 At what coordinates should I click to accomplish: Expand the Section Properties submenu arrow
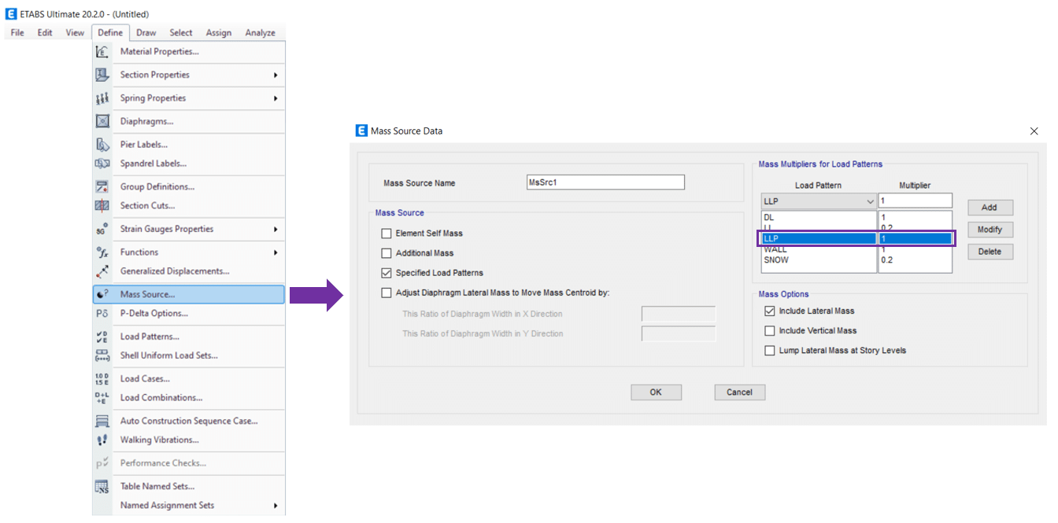(276, 75)
